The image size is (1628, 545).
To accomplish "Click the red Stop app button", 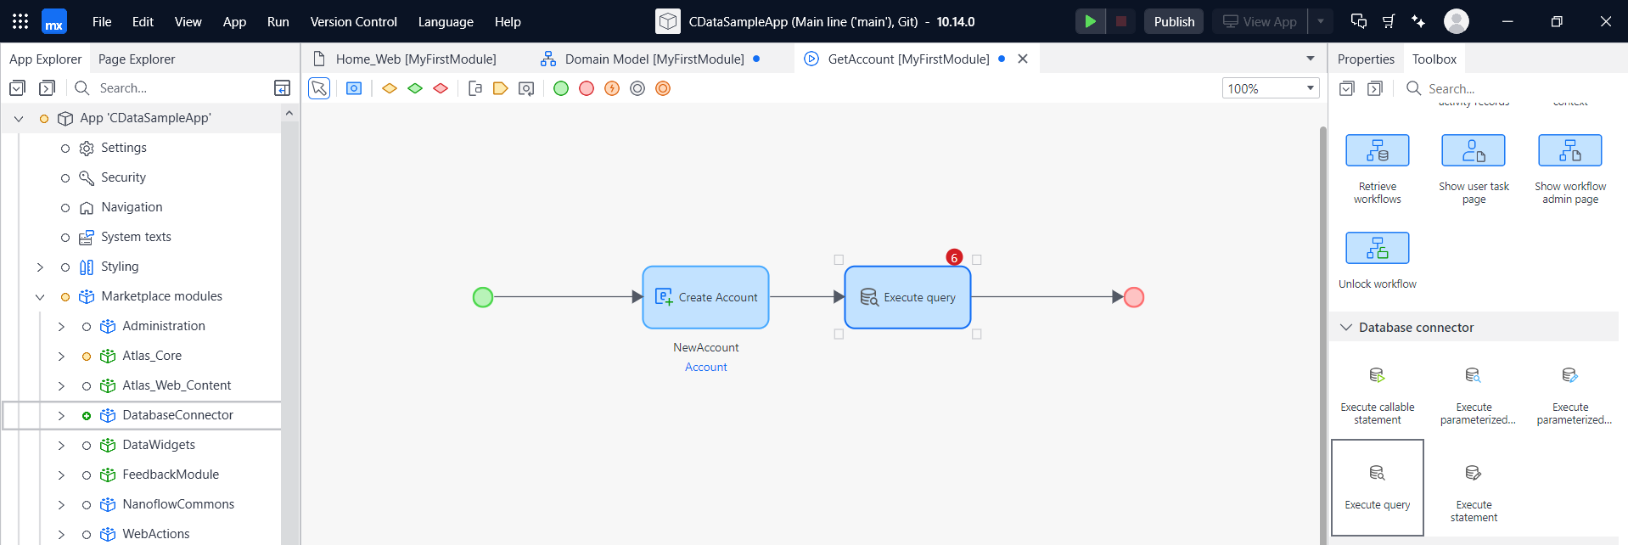I will point(1120,21).
